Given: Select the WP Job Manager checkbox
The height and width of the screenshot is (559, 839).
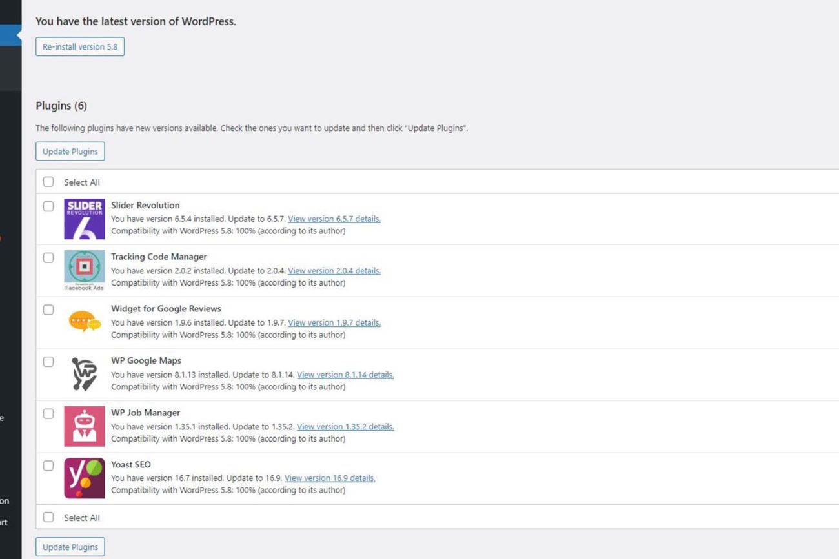Looking at the screenshot, I should click(x=48, y=414).
